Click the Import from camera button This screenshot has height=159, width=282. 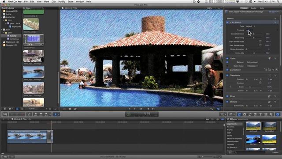pos(5,114)
